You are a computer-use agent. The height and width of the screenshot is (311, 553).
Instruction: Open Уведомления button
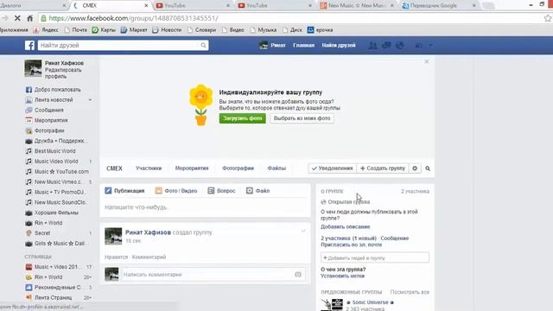point(332,168)
